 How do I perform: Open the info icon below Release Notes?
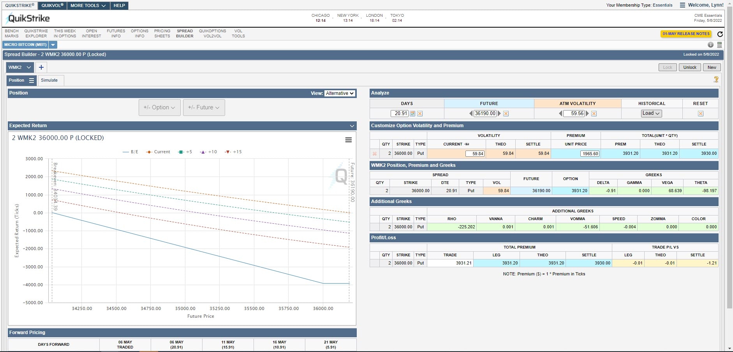pos(711,45)
